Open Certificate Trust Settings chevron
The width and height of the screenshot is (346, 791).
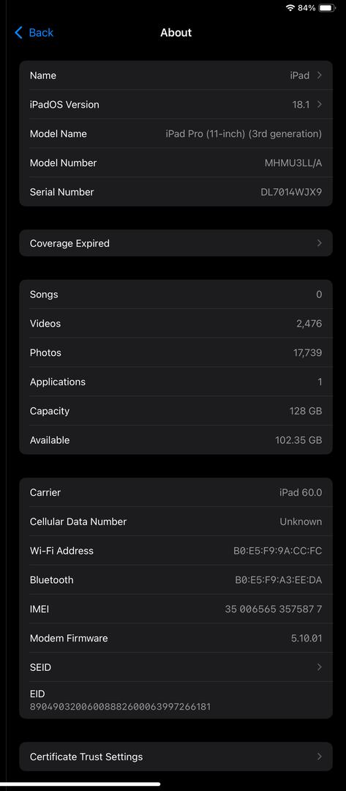[x=320, y=757]
